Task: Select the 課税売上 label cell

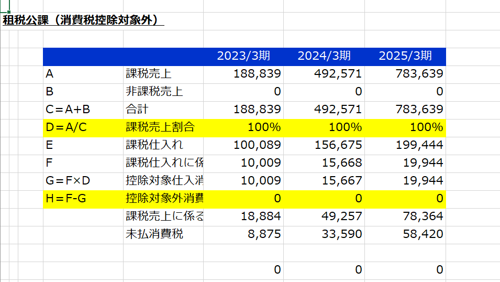Action: pyautogui.click(x=163, y=74)
